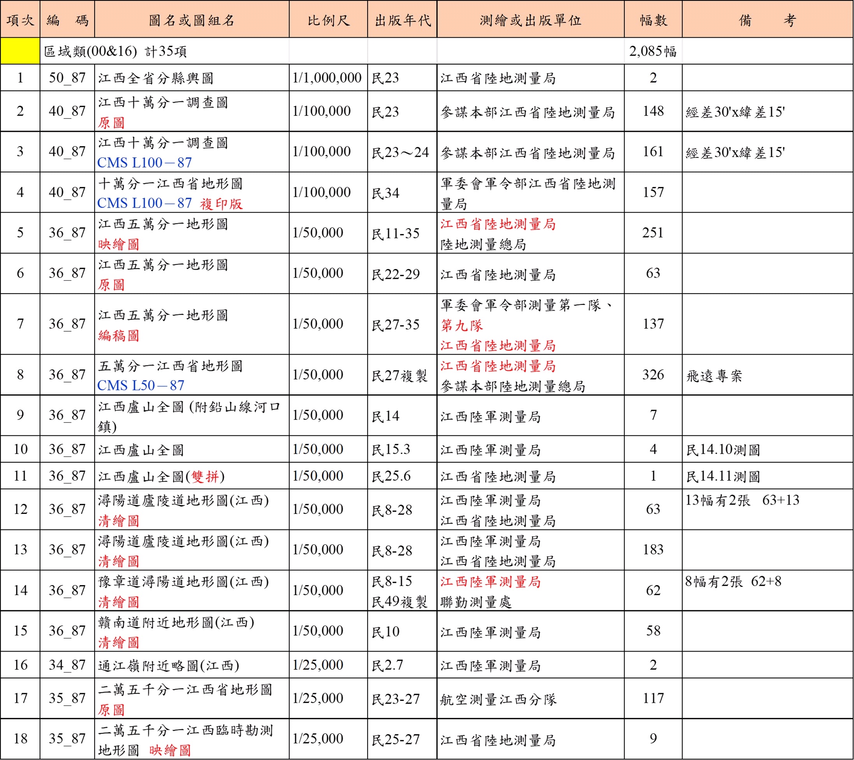Select the 通江嶺附近略圖(江西) map name cell
This screenshot has width=854, height=760.
[169, 665]
